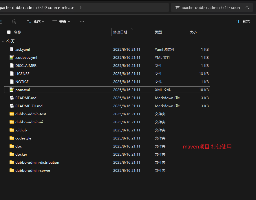Click the 13 KB size of LICENSE
The height and width of the screenshot is (200, 256).
click(x=204, y=73)
